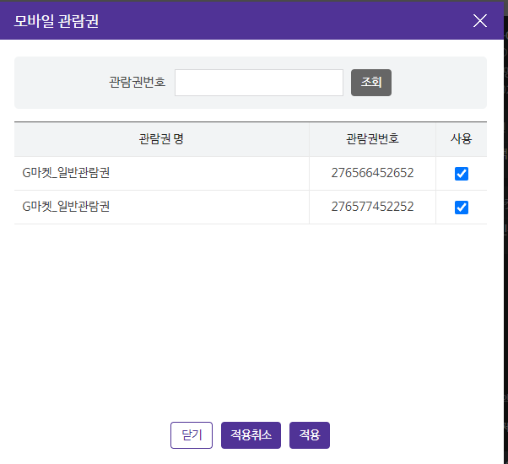508x464 pixels.
Task: Select G마켓_일반관람권 name in first row
Action: coord(66,173)
